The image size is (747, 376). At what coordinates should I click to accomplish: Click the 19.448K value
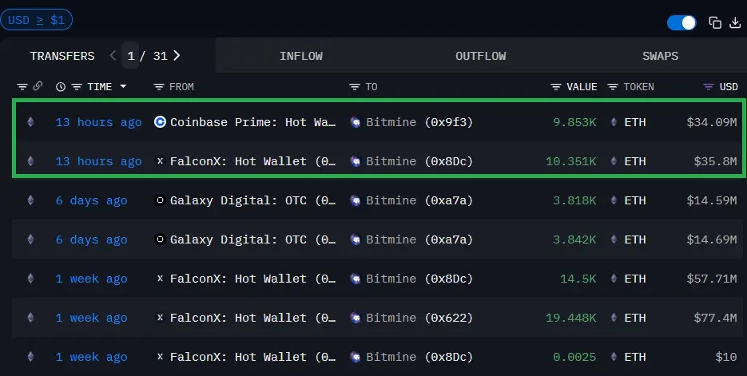click(x=571, y=318)
